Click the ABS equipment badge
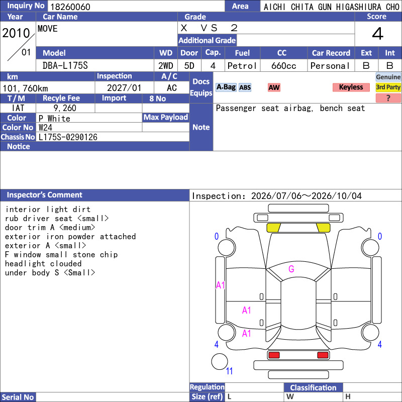Viewport: 402px width, 402px height. (245, 87)
